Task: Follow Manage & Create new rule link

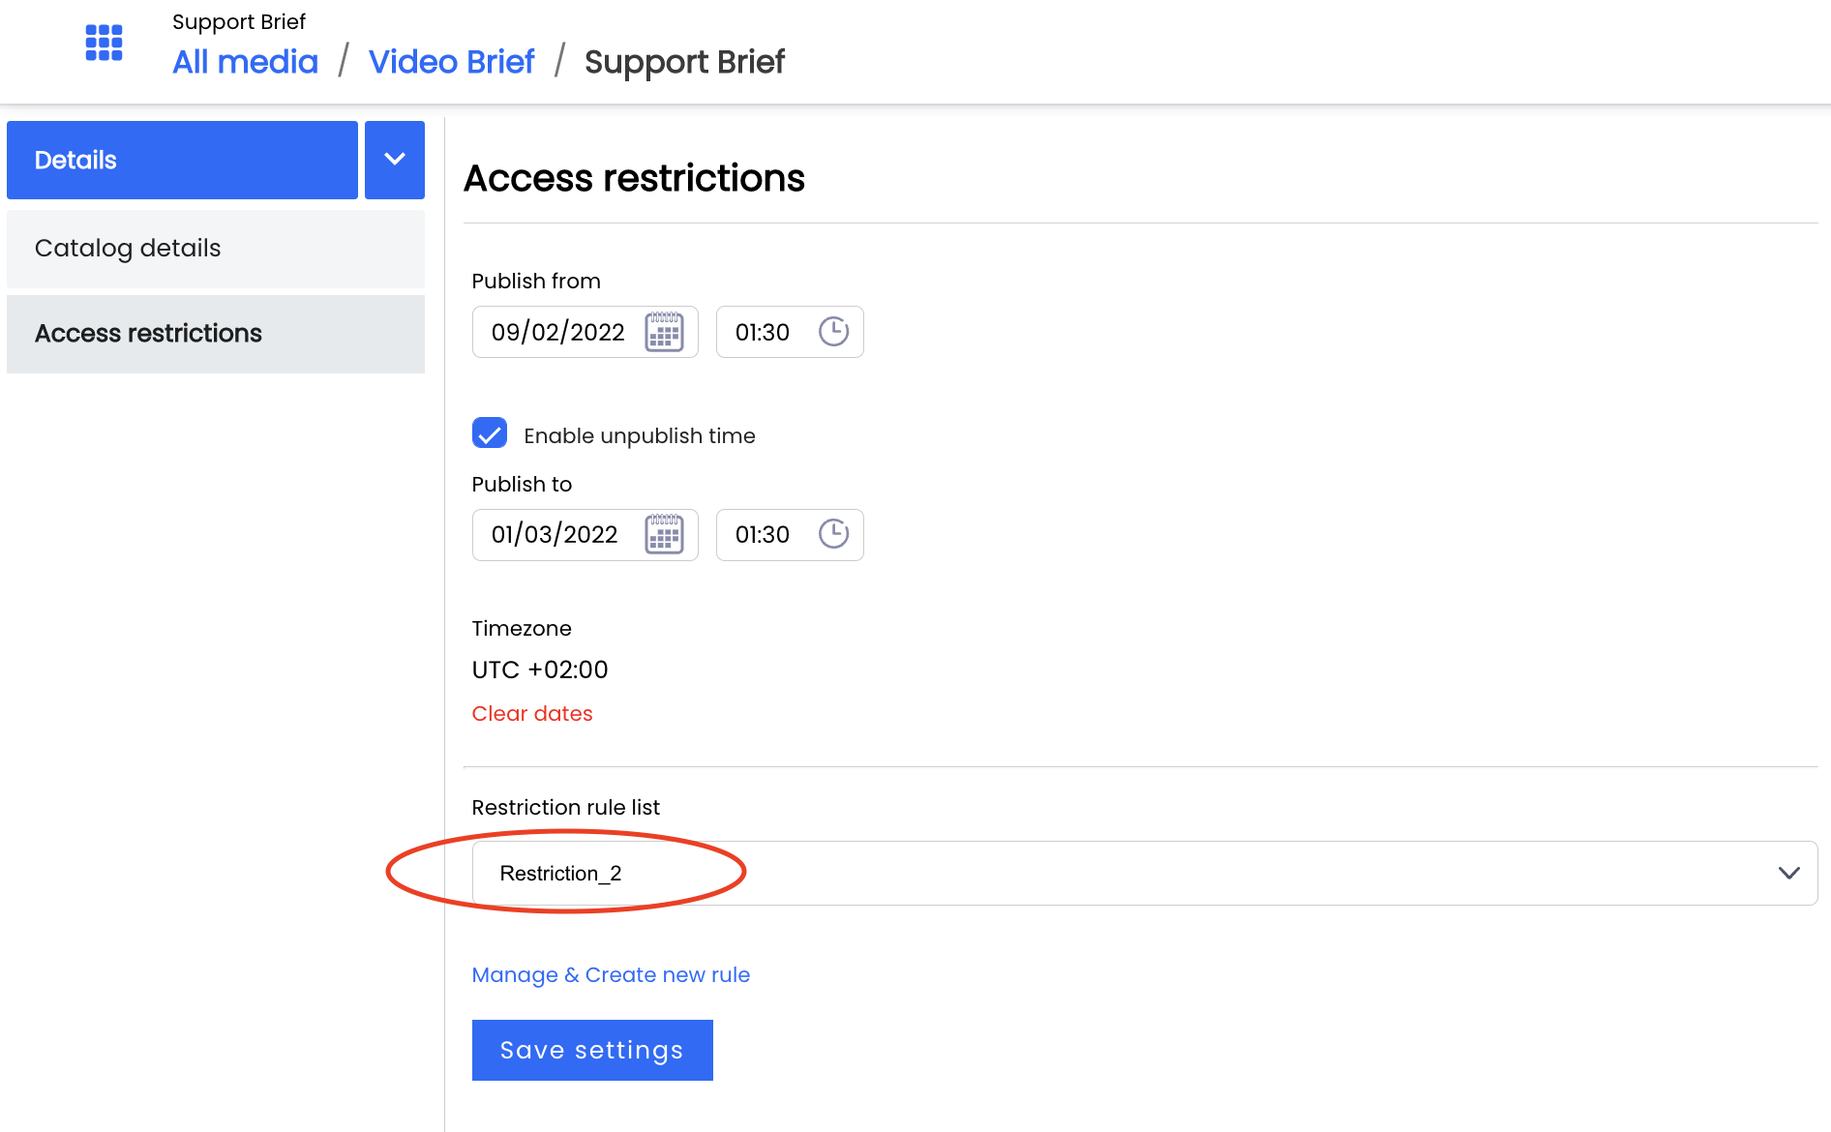Action: coord(611,974)
